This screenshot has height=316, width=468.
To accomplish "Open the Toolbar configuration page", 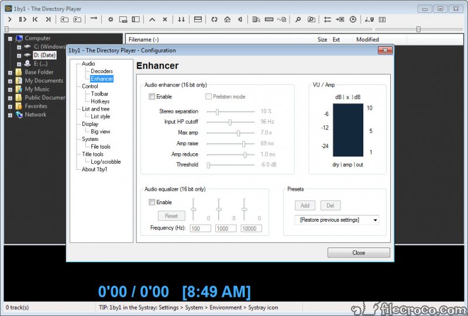I will coord(99,94).
